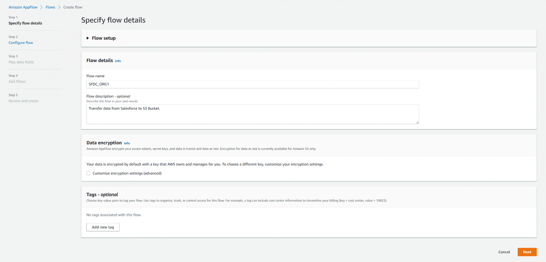The image size is (546, 262).
Task: Proceed with the Next button
Action: coord(527,252)
